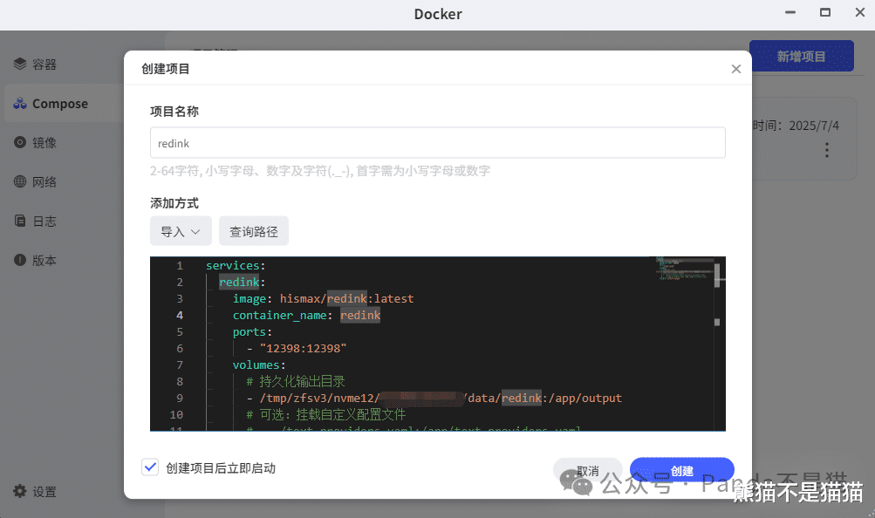Click the 查询路径 button
The height and width of the screenshot is (518, 875).
point(254,232)
